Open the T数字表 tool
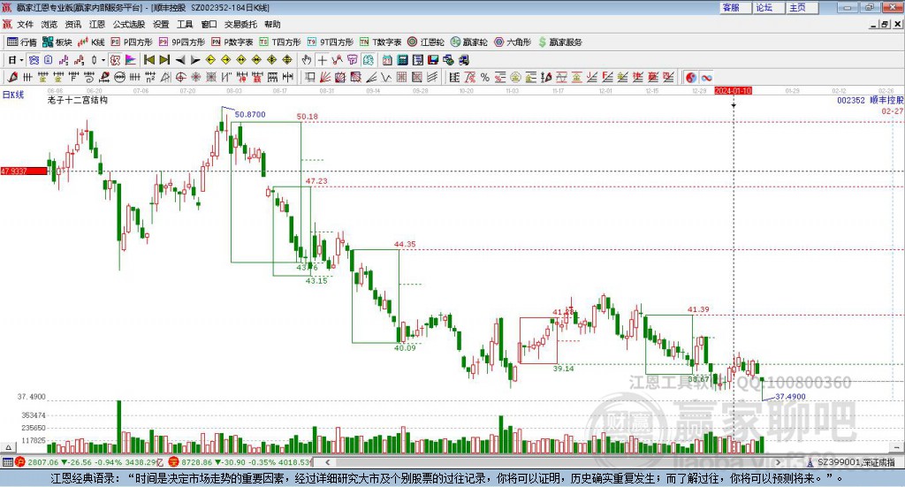Viewport: 905px width, 487px height. (x=380, y=42)
